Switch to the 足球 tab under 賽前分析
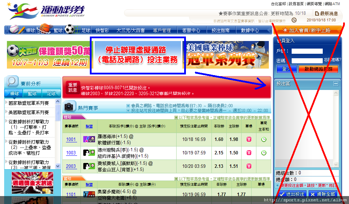The height and width of the screenshot is (204, 349). [x=51, y=93]
